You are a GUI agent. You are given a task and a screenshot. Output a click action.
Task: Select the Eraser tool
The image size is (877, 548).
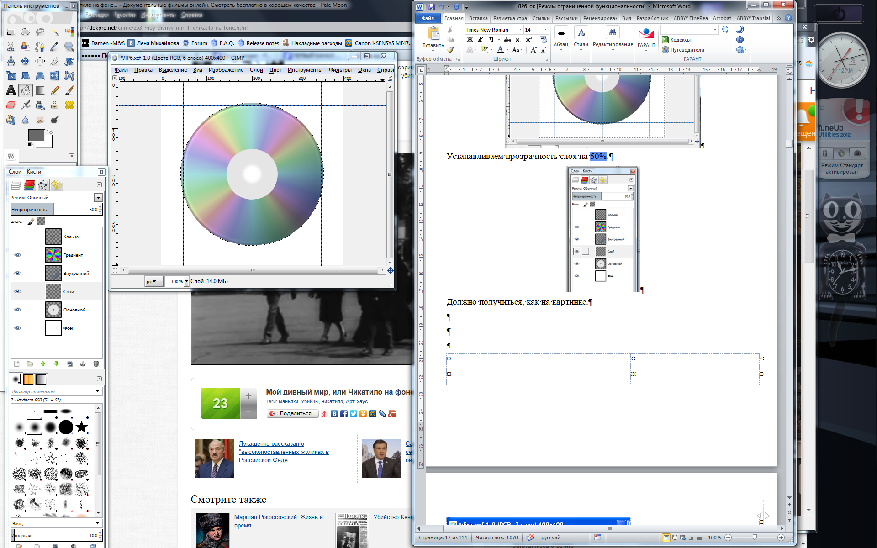pos(11,105)
